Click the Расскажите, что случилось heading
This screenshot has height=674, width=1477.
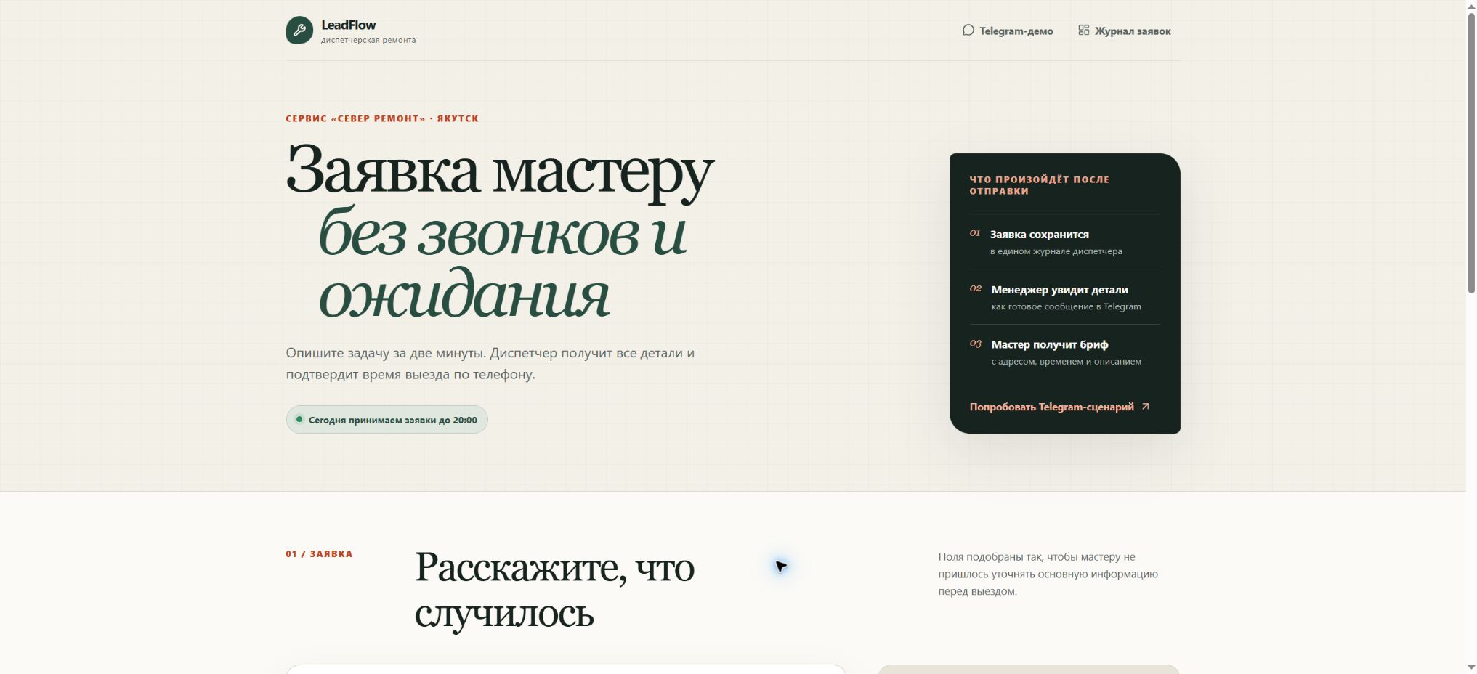click(x=554, y=590)
